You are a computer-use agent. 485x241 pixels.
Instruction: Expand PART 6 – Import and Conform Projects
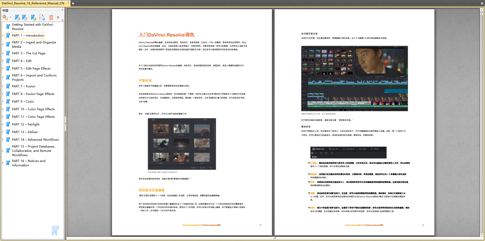point(3,77)
